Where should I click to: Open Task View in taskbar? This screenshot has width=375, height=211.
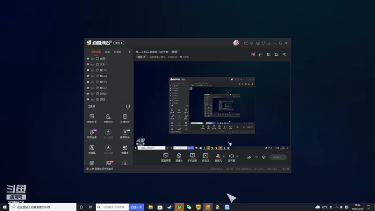[x=90, y=207]
